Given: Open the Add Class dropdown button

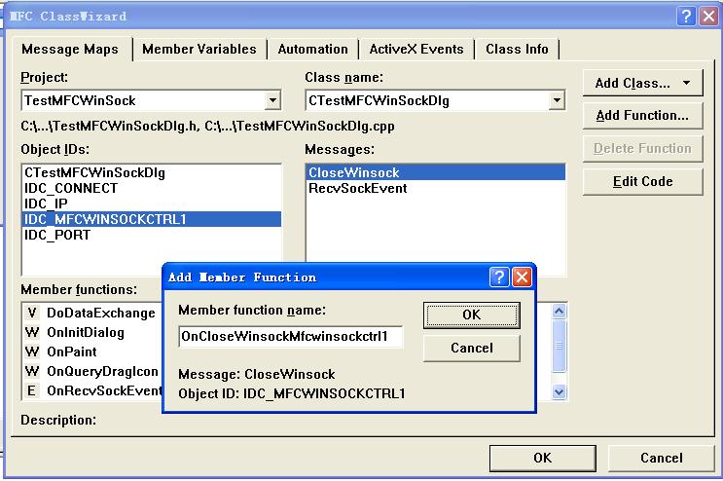Looking at the screenshot, I should 643,83.
